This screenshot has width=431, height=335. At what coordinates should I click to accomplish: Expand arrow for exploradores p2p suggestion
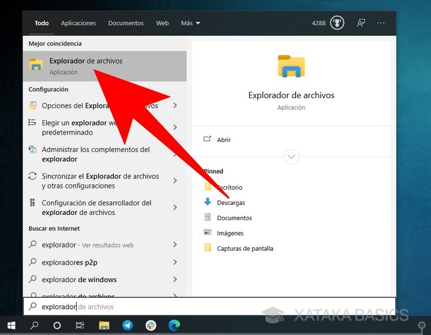tap(175, 262)
